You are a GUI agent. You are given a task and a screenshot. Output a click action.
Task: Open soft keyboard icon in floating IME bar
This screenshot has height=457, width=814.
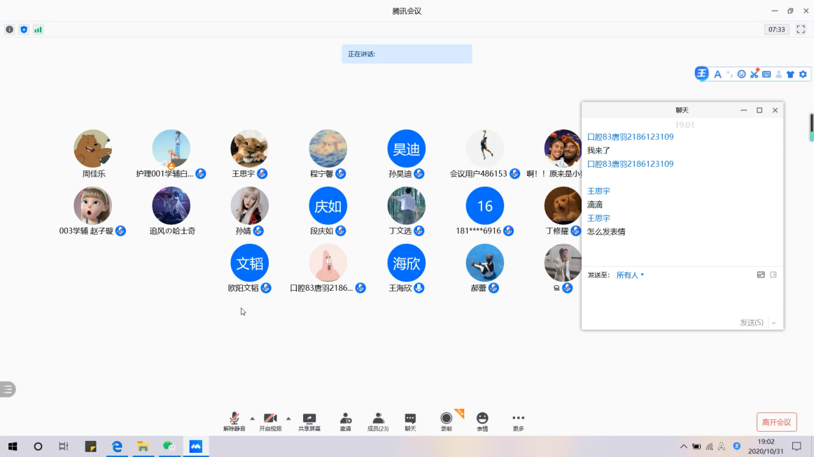tap(767, 74)
